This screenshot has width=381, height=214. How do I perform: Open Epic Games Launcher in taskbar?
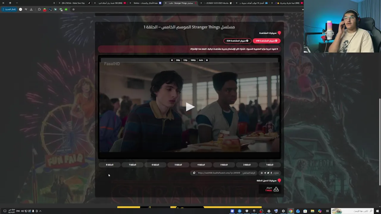coord(254,211)
